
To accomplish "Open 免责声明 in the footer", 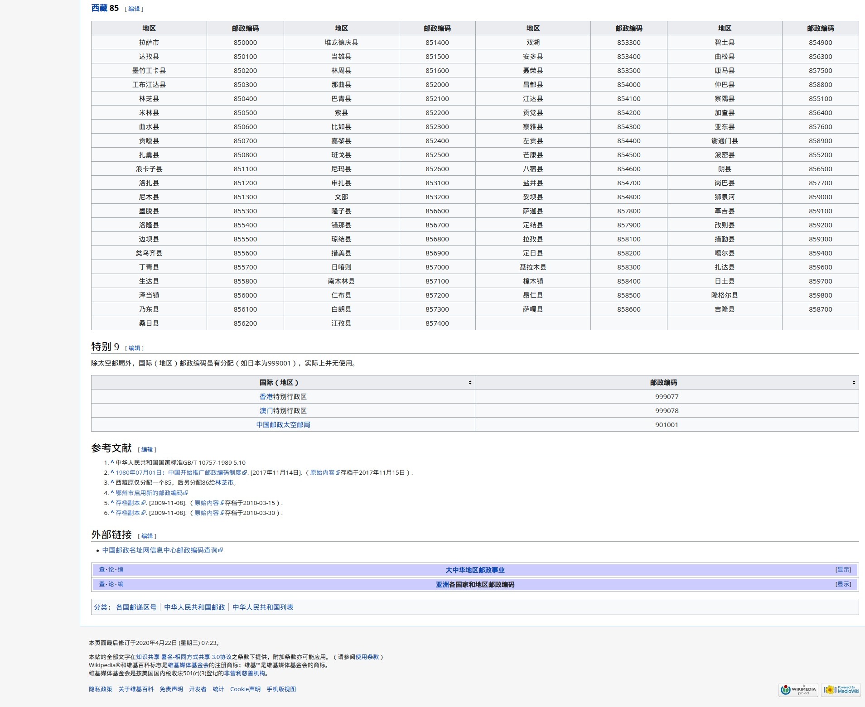I will click(x=171, y=689).
